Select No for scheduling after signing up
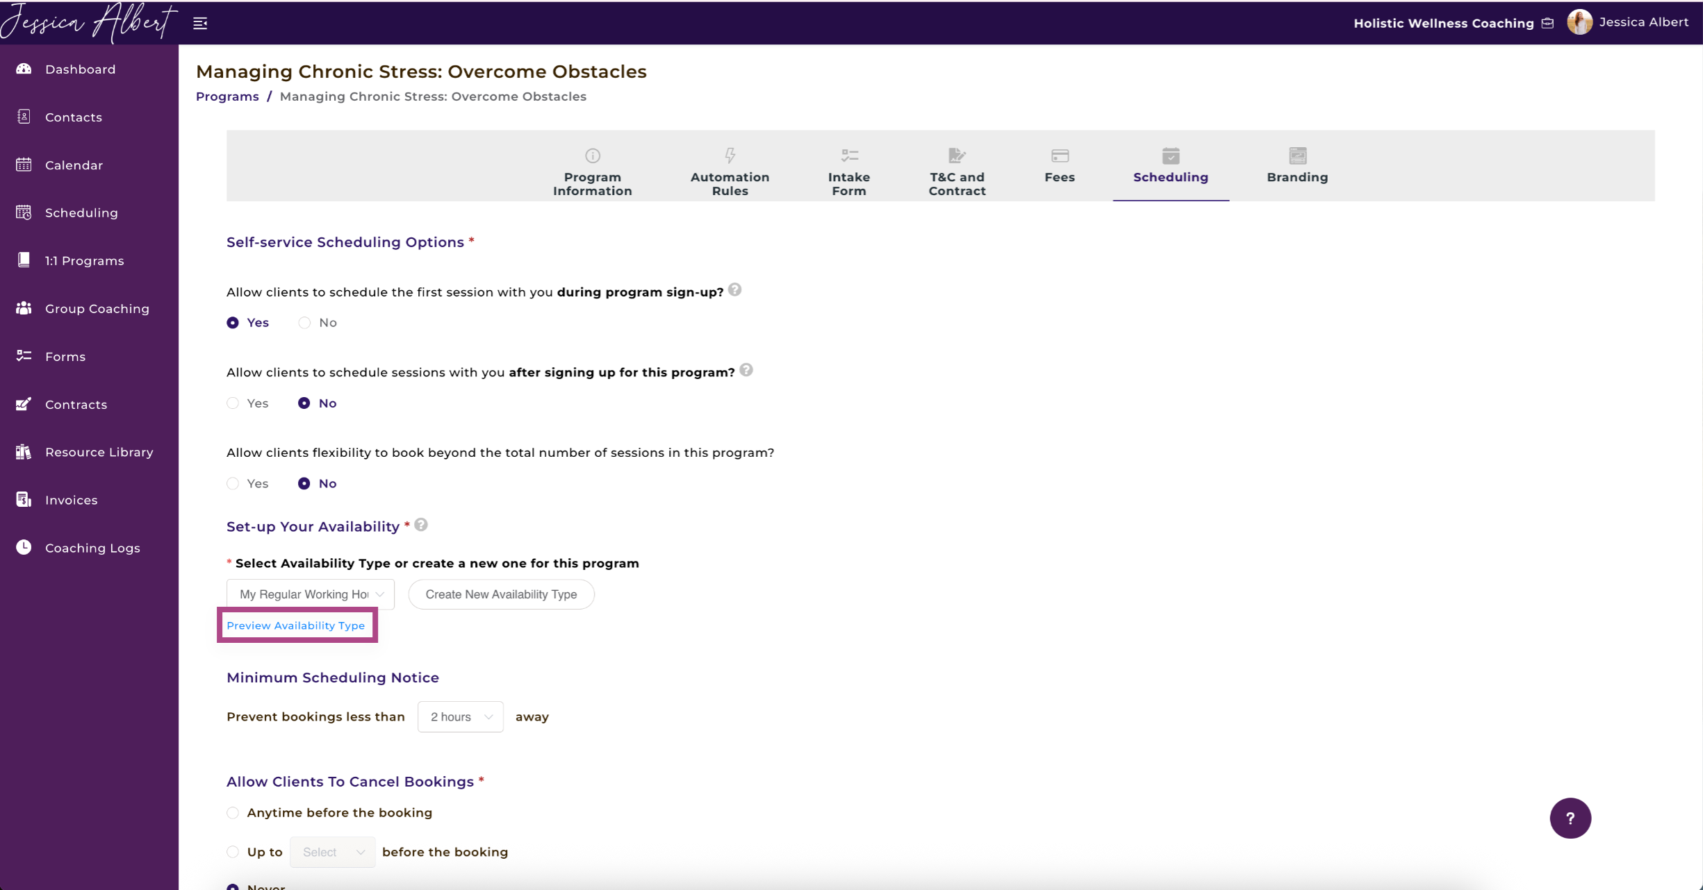The image size is (1703, 890). [x=304, y=403]
